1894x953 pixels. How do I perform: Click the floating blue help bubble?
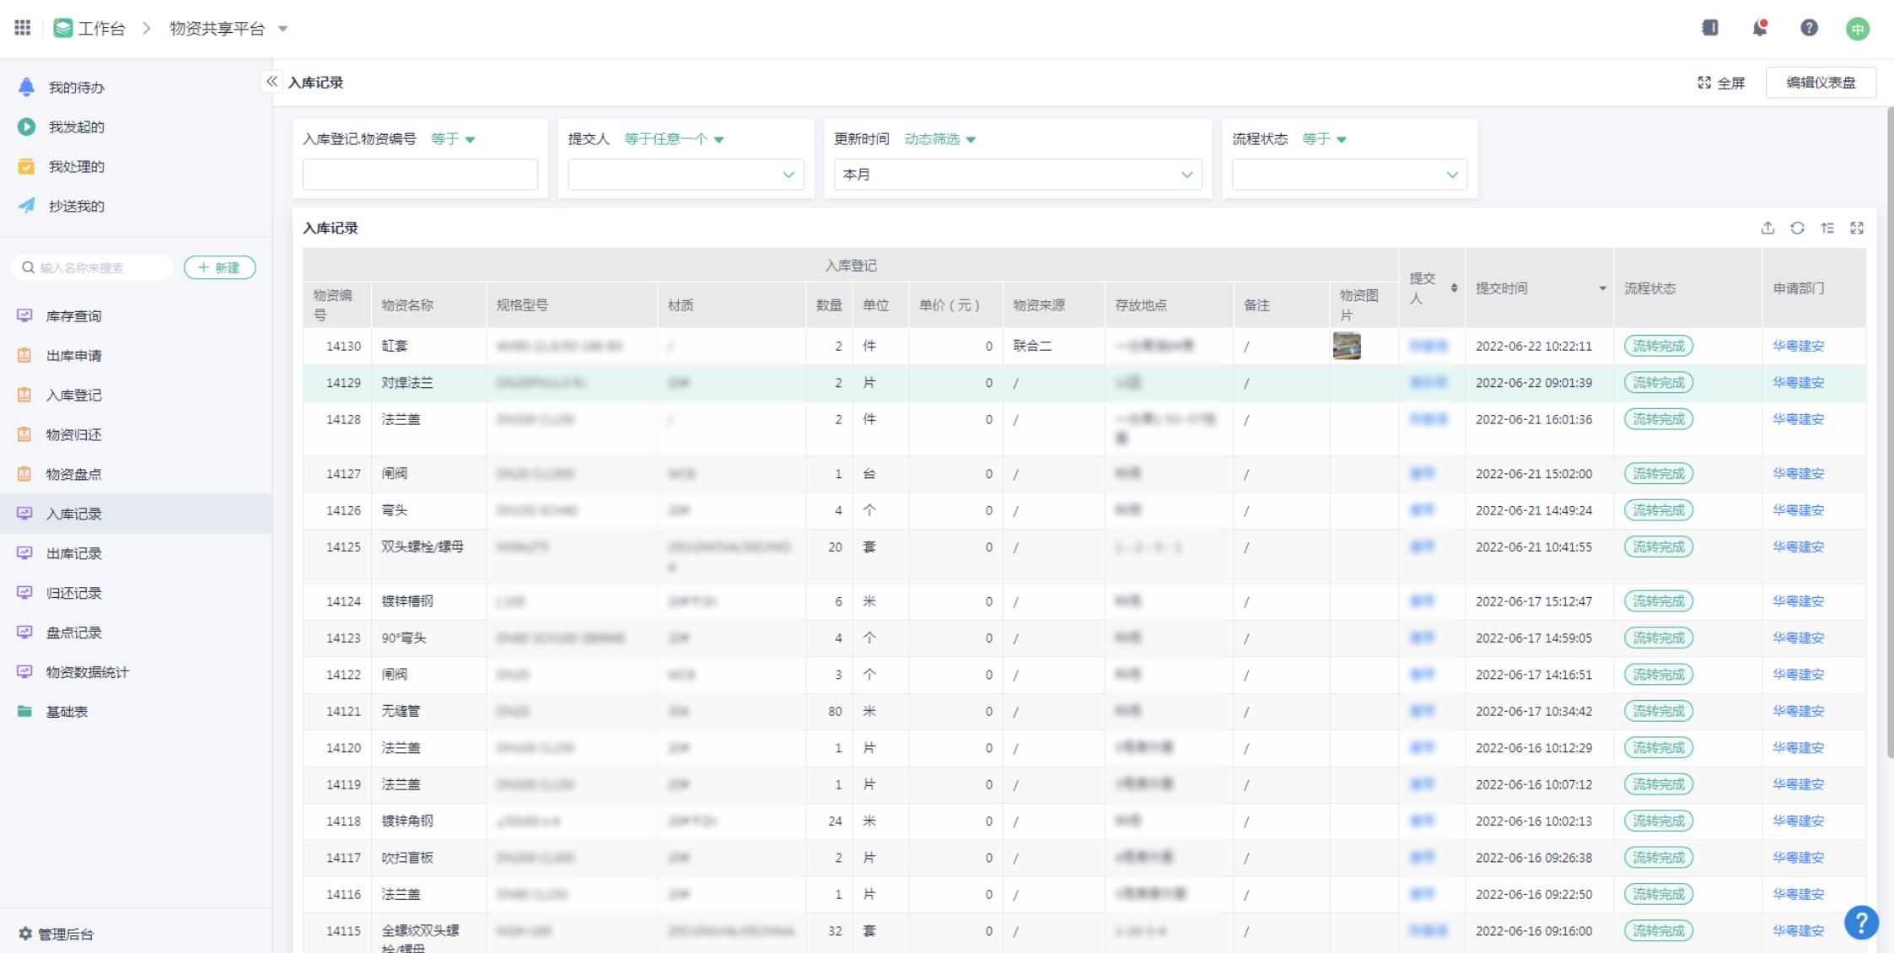coord(1860,922)
